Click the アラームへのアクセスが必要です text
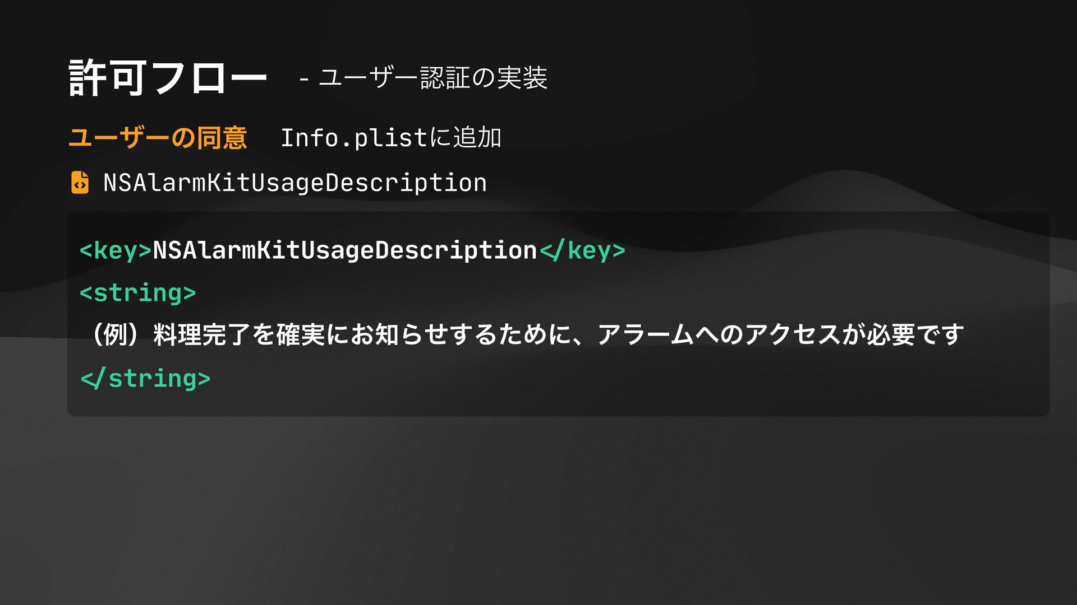Screen dimensions: 1077x605 pos(780,335)
